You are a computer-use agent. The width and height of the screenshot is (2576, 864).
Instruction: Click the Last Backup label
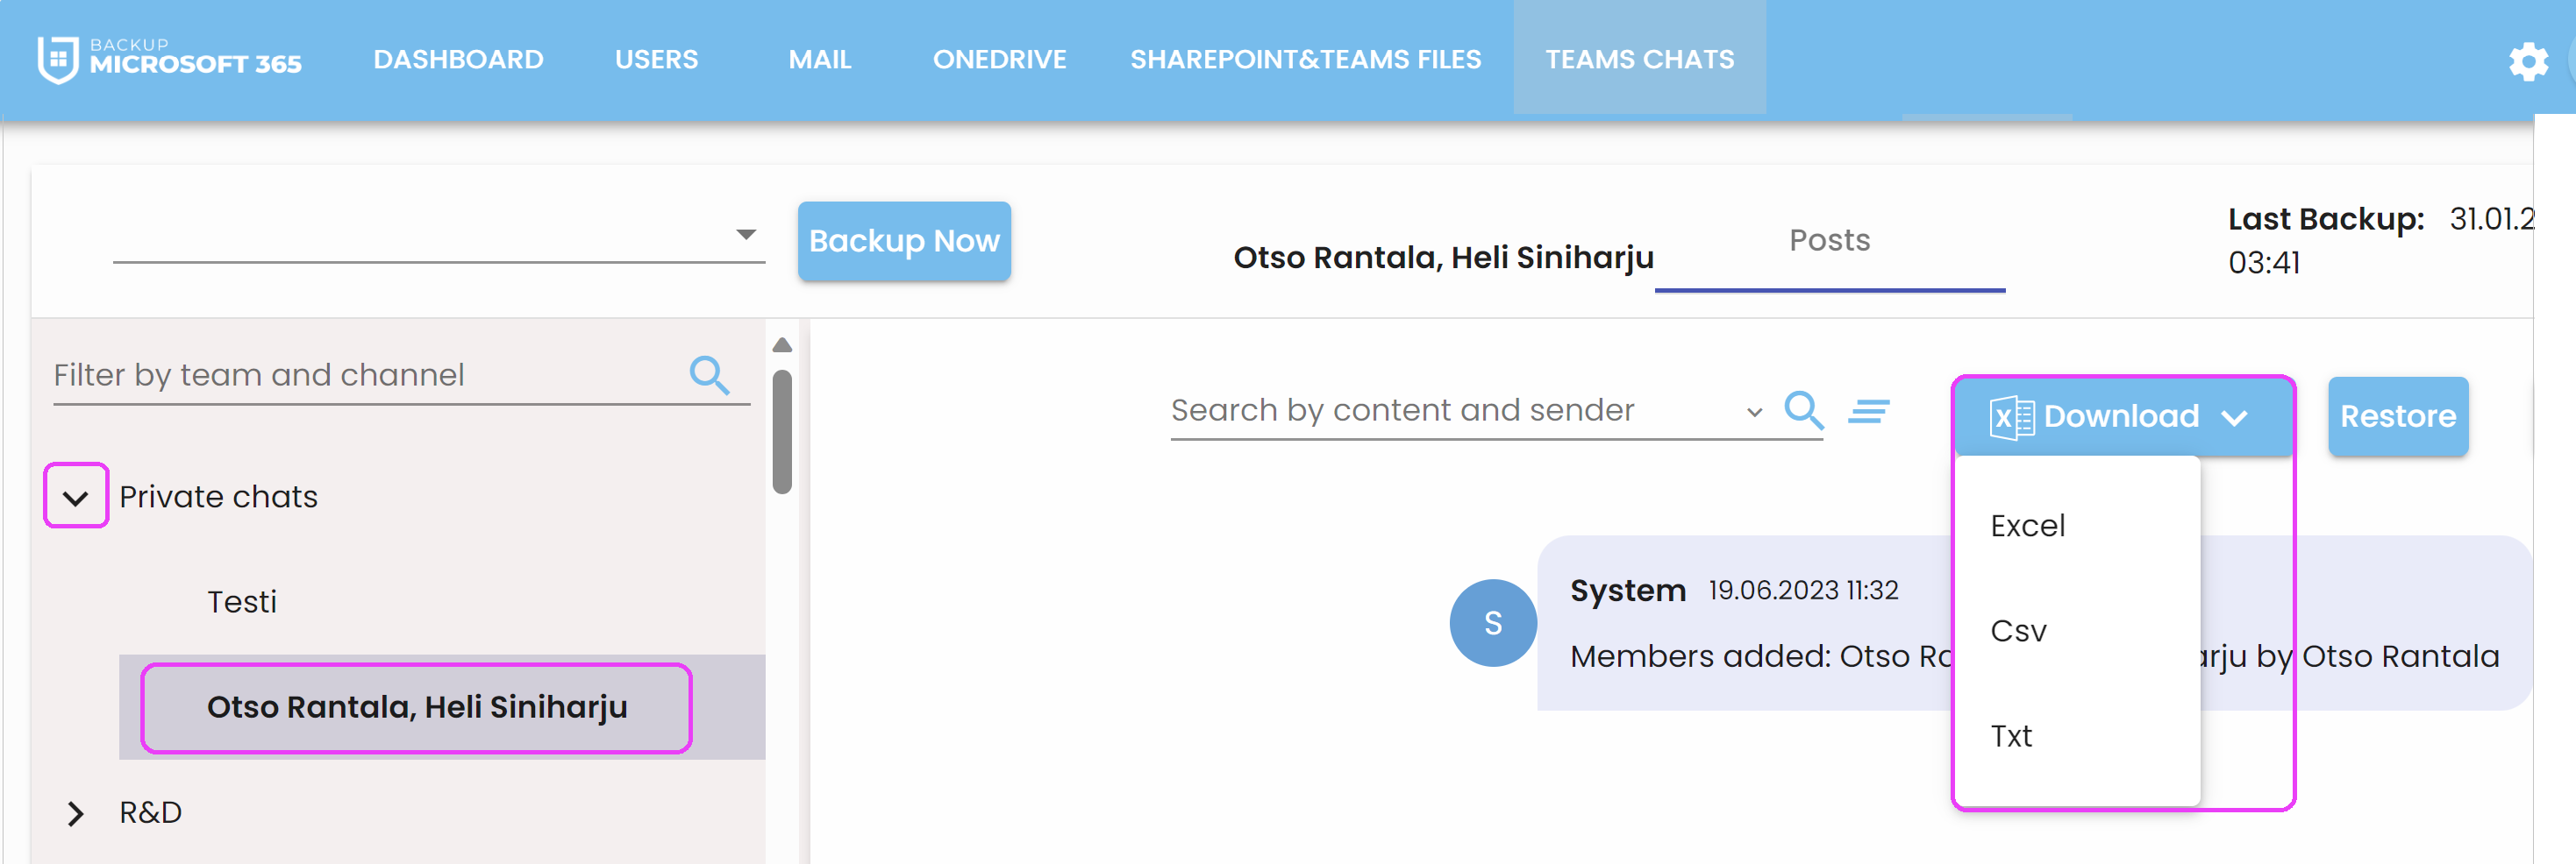[x=2325, y=219]
